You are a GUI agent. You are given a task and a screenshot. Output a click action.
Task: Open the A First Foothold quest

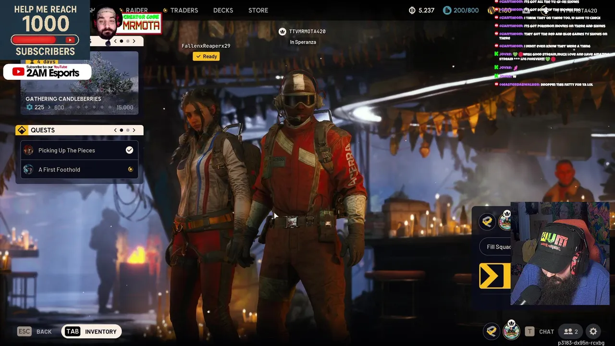79,170
